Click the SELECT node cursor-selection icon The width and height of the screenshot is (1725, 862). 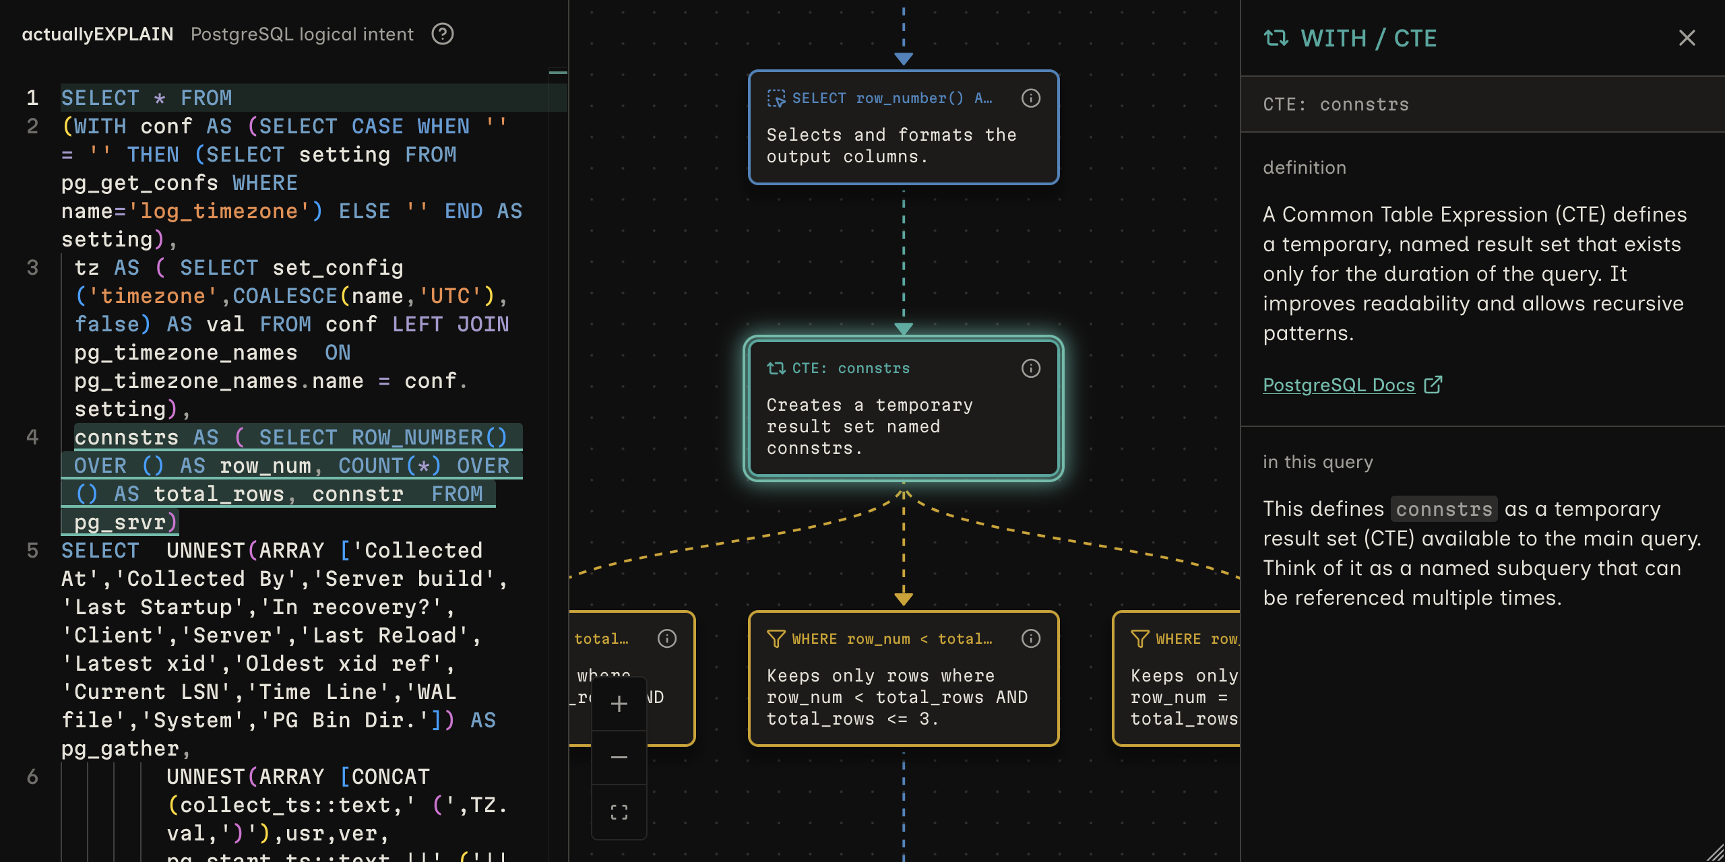pos(776,98)
